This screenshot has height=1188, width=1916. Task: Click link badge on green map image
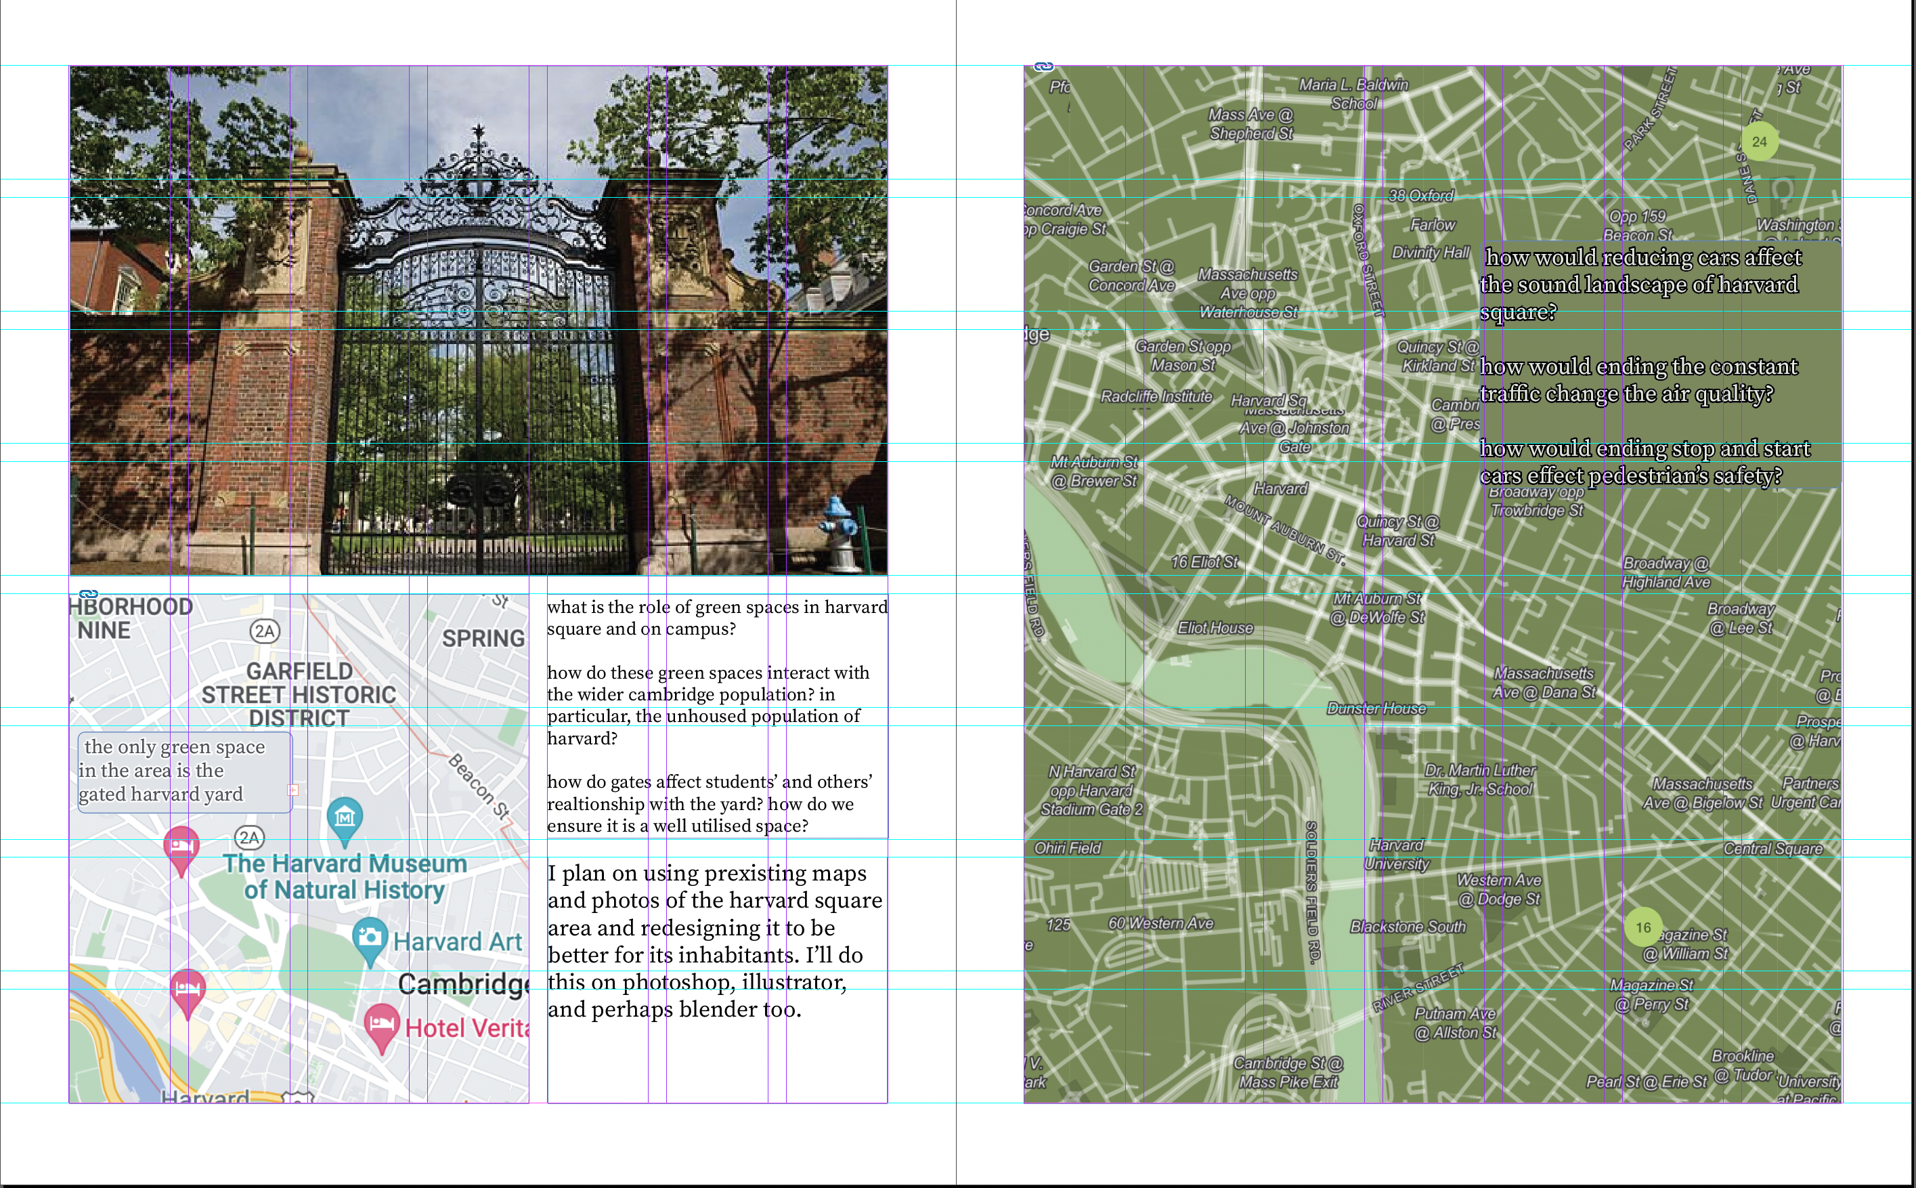(x=1043, y=67)
